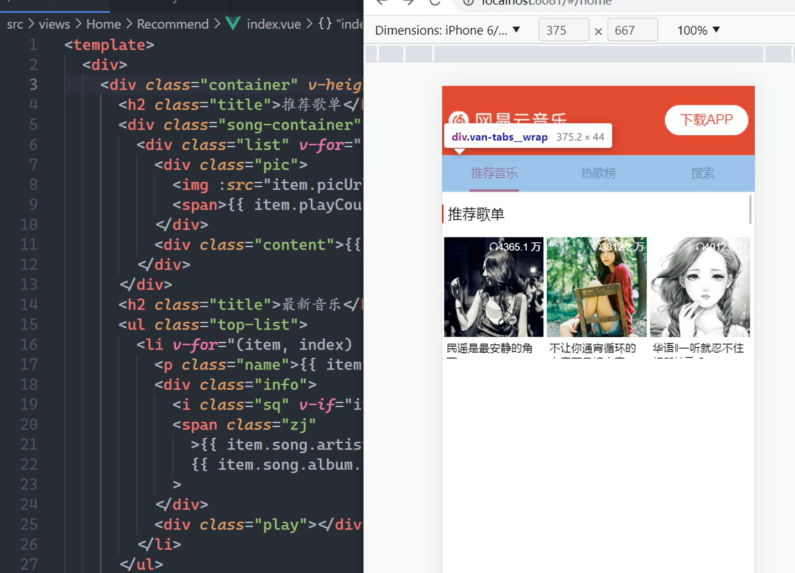Click the second playlist cover thumbnail
The width and height of the screenshot is (795, 573).
(x=597, y=287)
